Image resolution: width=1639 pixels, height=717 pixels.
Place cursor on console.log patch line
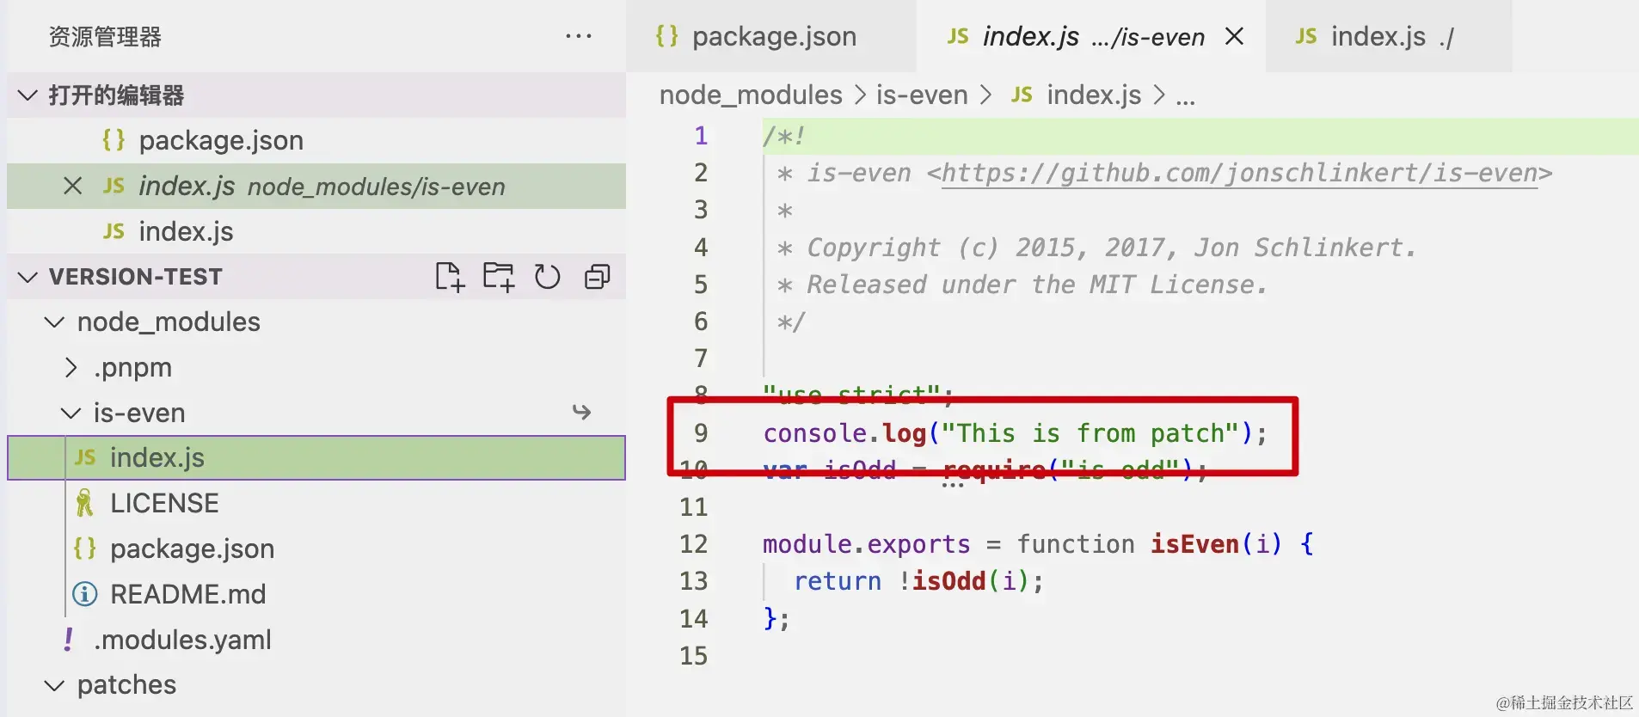[x=1015, y=433]
